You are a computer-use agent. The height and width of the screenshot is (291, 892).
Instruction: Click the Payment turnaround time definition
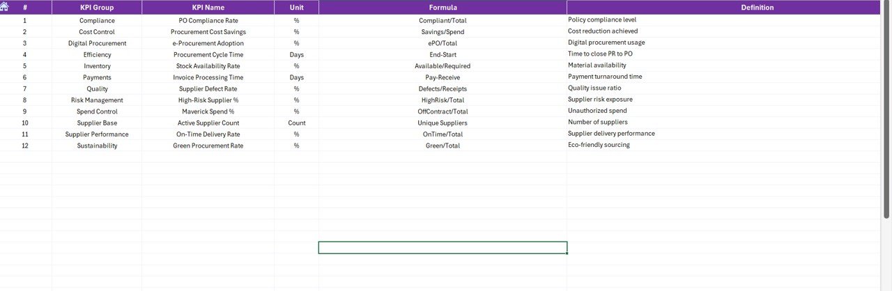[x=605, y=77]
